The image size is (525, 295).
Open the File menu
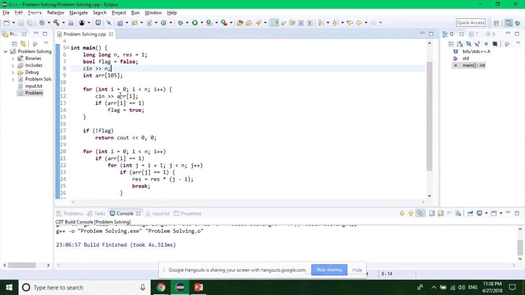(x=6, y=13)
